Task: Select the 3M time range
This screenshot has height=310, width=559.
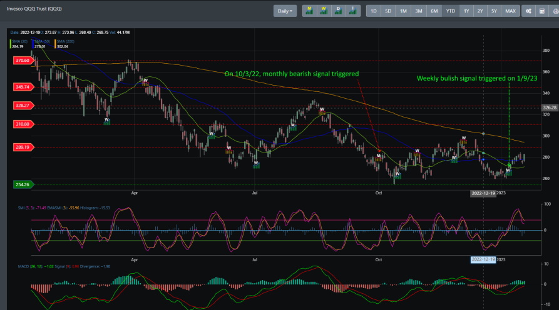Action: point(419,11)
